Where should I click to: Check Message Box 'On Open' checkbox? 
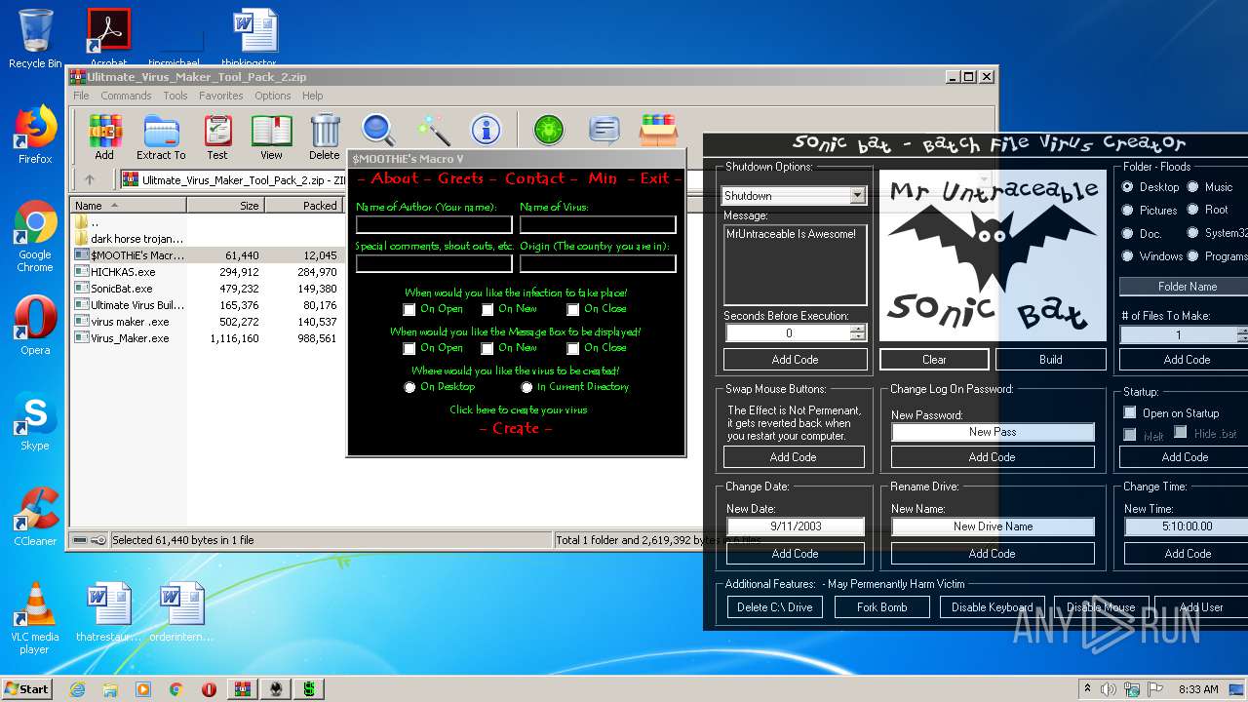(x=409, y=348)
